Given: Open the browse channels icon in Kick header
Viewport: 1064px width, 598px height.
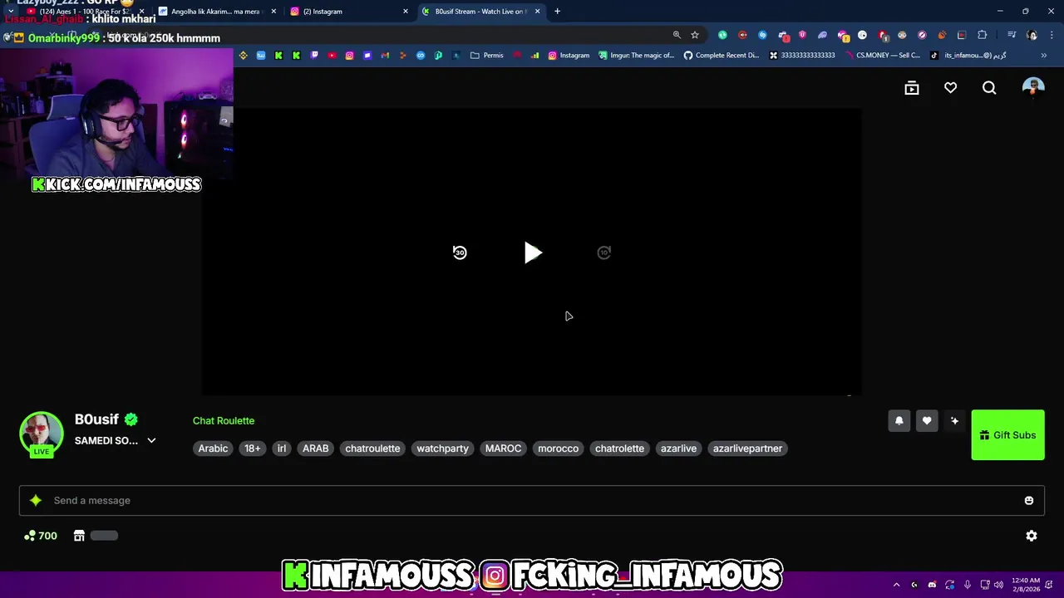Looking at the screenshot, I should pos(912,88).
